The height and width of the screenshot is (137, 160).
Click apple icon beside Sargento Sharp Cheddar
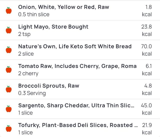(9, 109)
